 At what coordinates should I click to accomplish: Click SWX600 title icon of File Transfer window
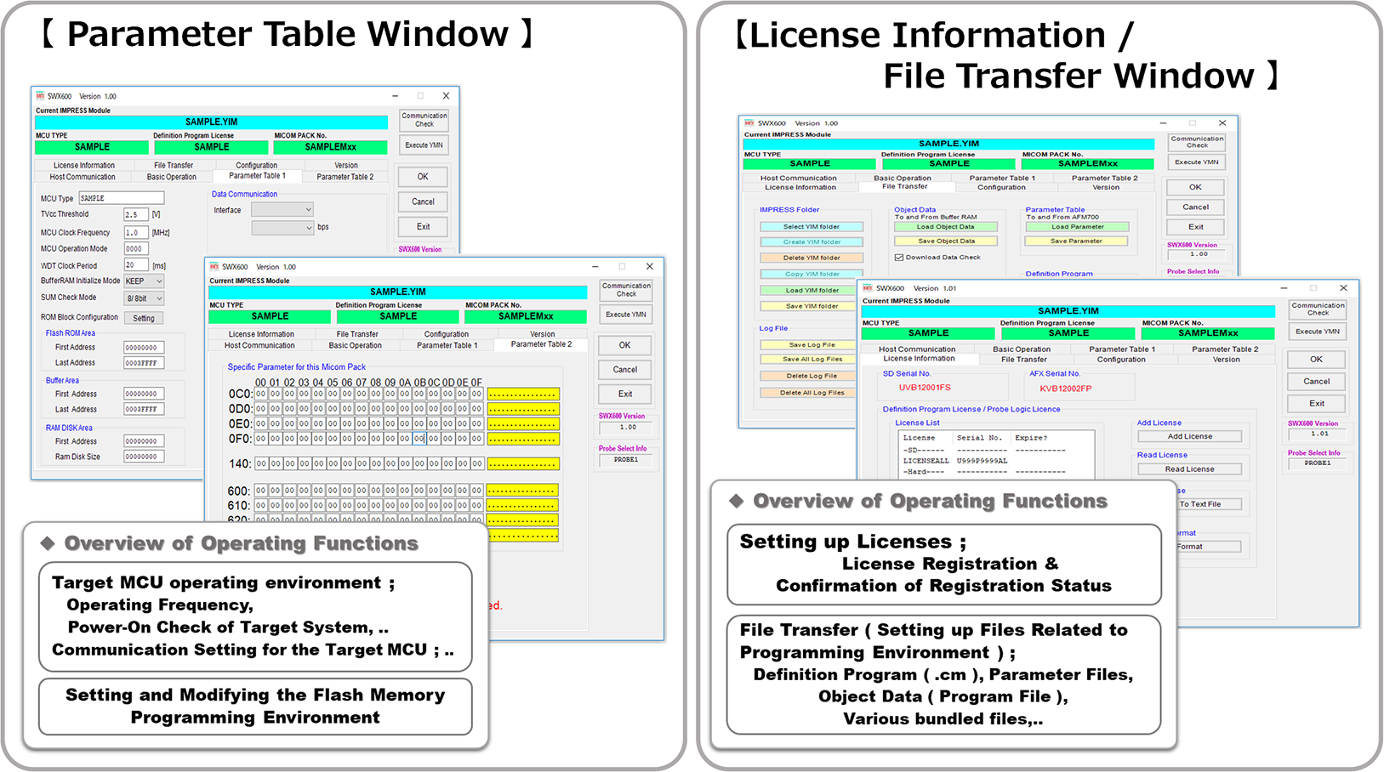pyautogui.click(x=749, y=123)
